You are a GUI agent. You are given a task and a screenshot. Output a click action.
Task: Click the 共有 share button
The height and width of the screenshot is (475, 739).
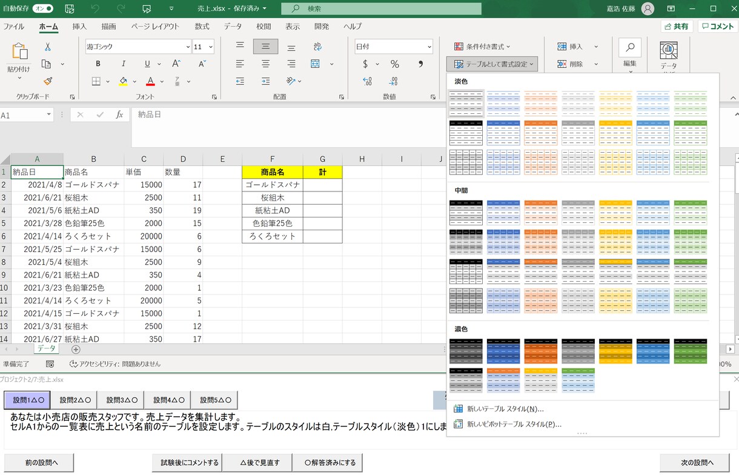(677, 27)
